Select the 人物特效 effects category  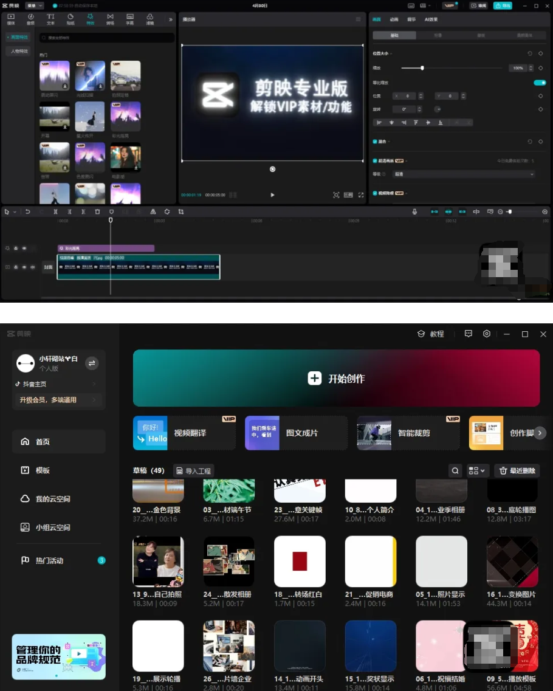point(18,51)
